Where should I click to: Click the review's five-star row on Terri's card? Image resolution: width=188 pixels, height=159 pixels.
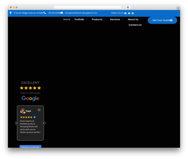[26, 117]
